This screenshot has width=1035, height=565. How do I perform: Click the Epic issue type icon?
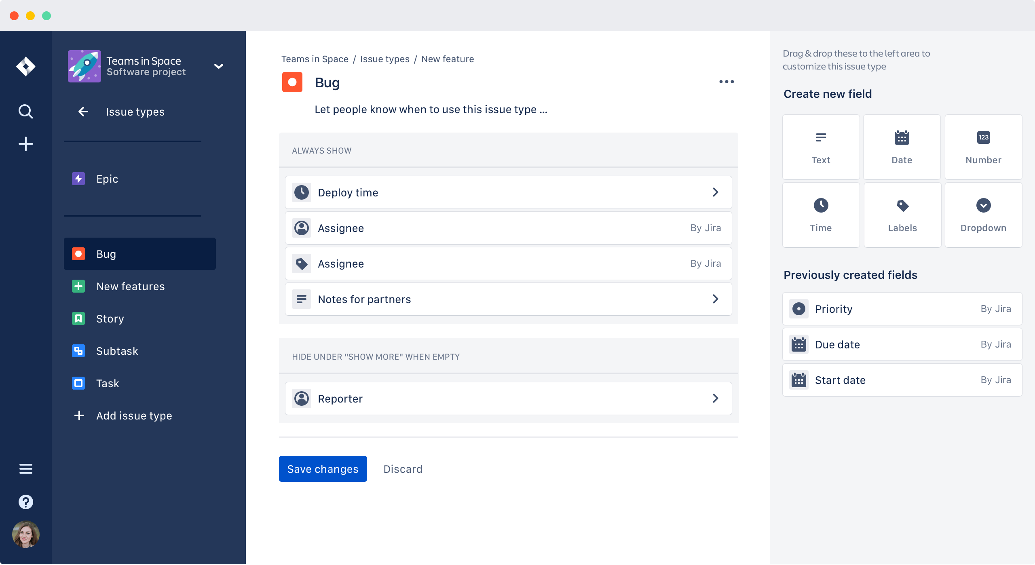(79, 179)
